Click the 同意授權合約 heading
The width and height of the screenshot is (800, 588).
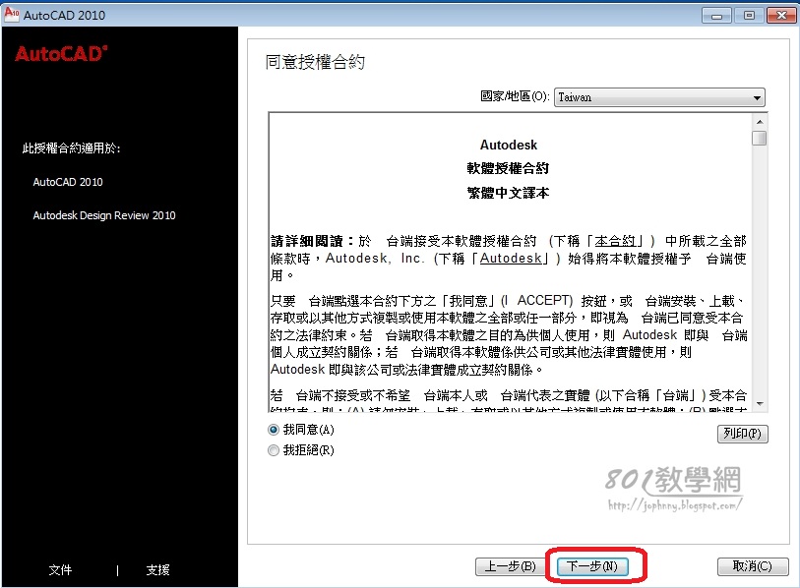coord(315,62)
